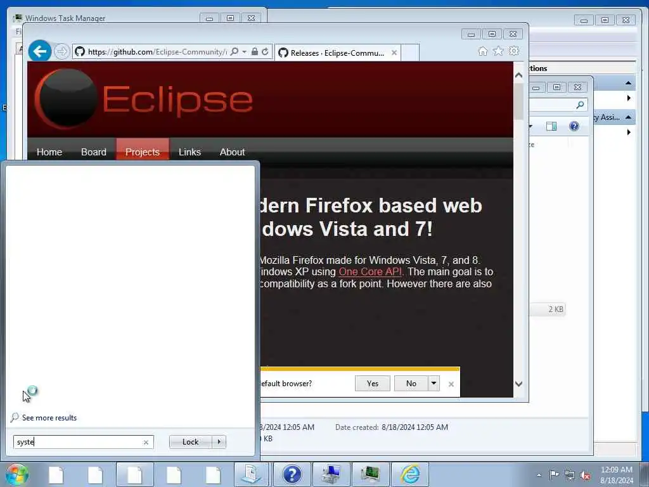Click the page scrollbar up arrow

[518, 75]
